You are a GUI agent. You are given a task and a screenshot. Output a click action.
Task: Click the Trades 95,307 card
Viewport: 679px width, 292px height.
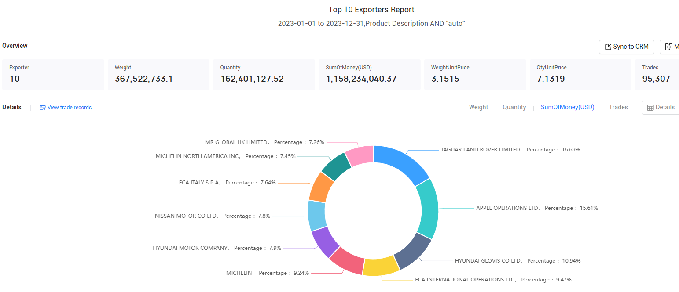(657, 75)
